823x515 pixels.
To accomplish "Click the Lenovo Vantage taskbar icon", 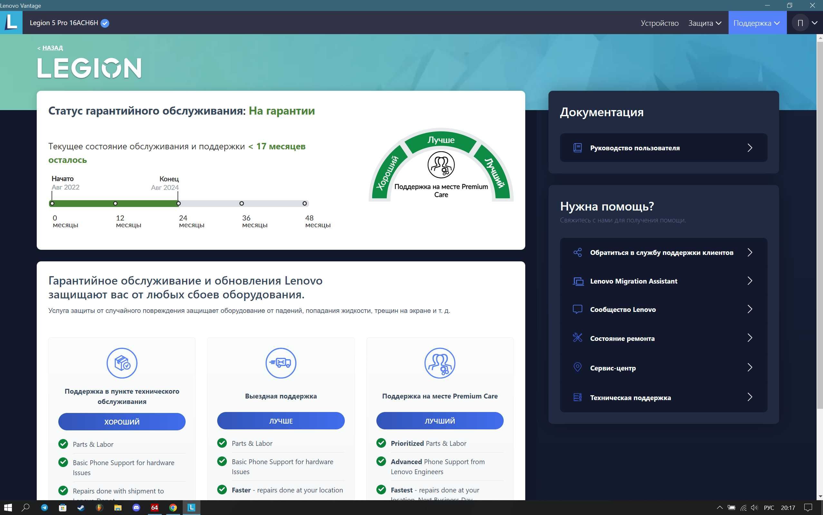I will [x=191, y=508].
